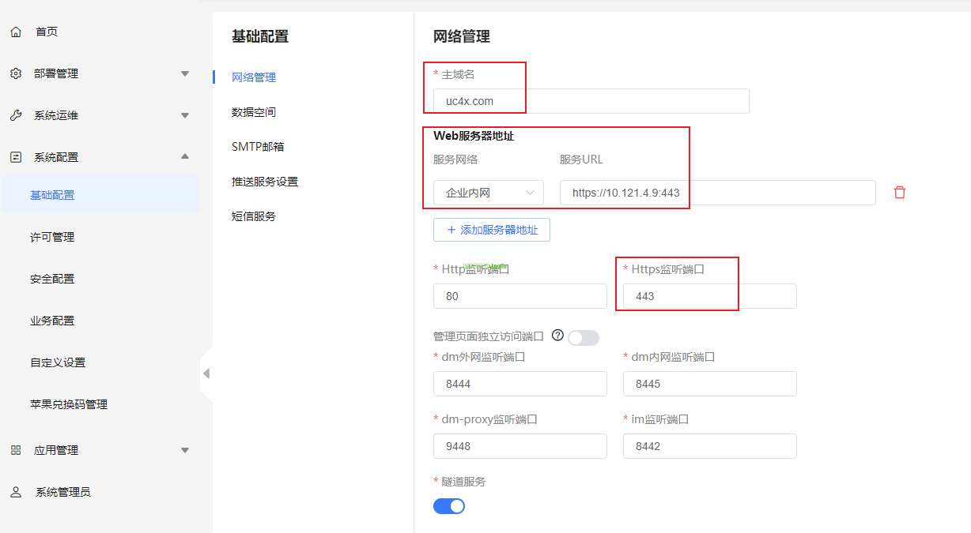The image size is (971, 533).
Task: Open the SMTP邮箱 settings tab
Action: click(x=258, y=147)
